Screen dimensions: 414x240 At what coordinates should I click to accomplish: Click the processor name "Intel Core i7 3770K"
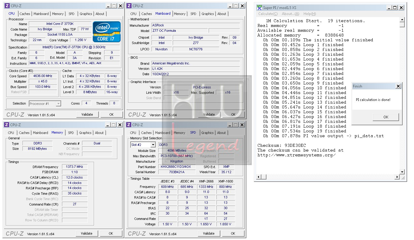pyautogui.click(x=60, y=24)
